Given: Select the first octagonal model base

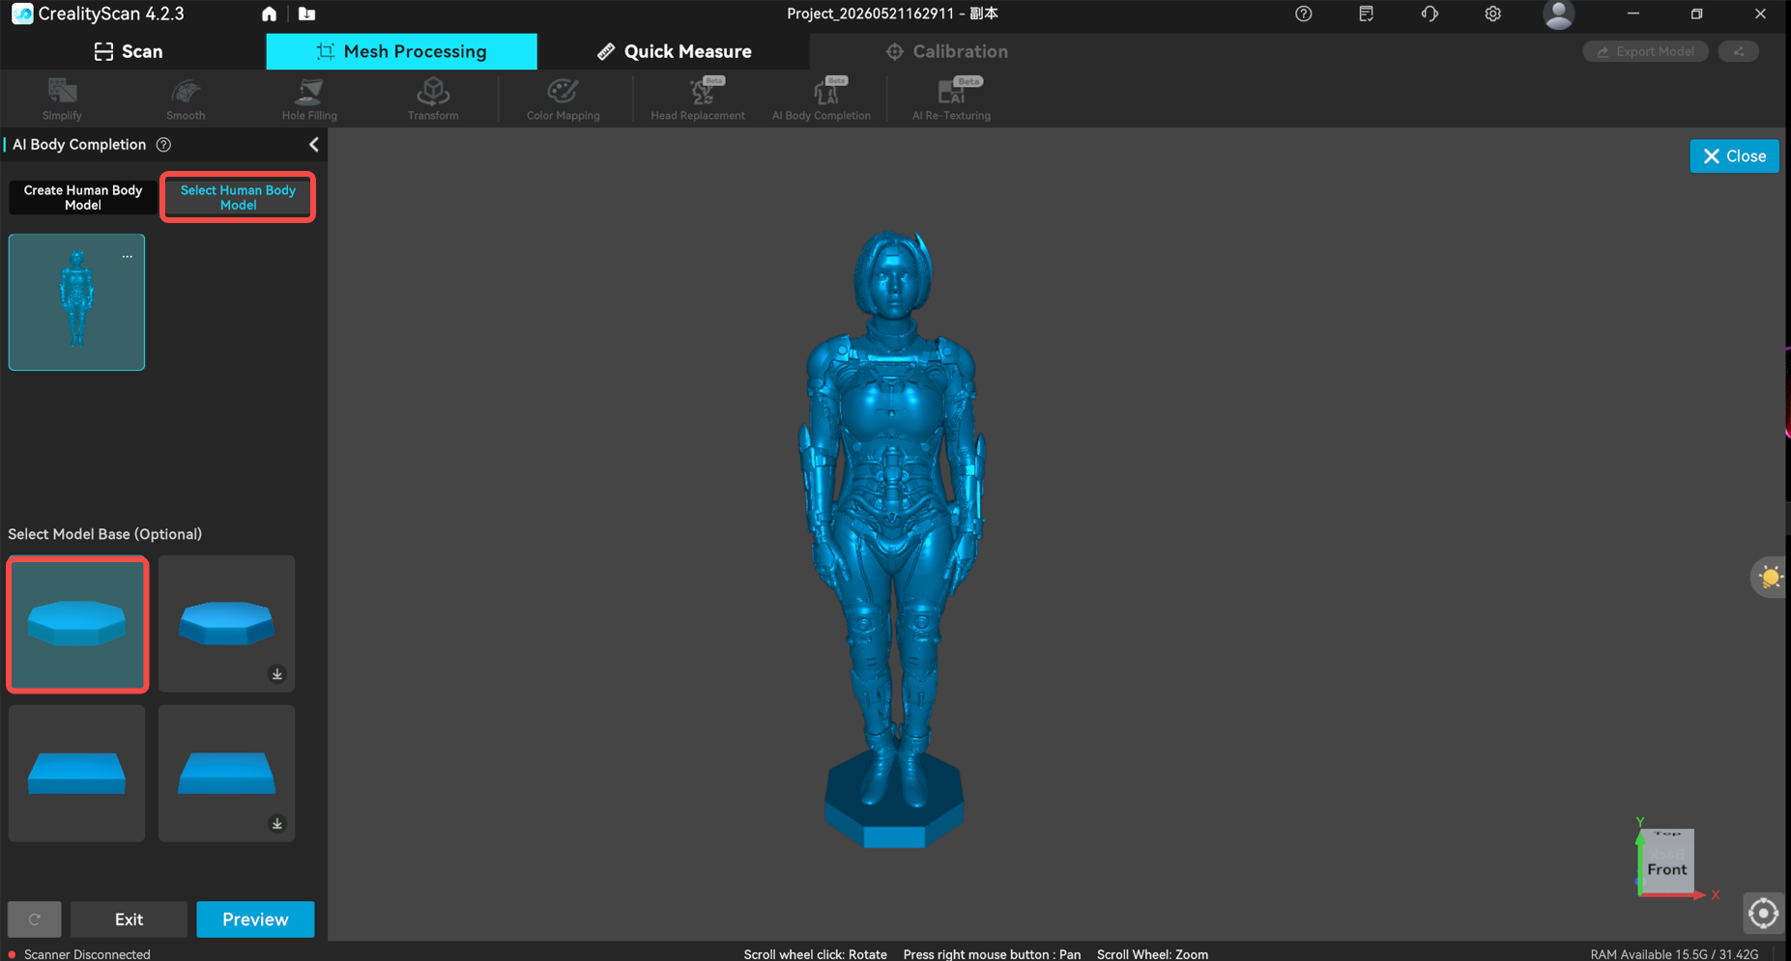Looking at the screenshot, I should [x=77, y=624].
